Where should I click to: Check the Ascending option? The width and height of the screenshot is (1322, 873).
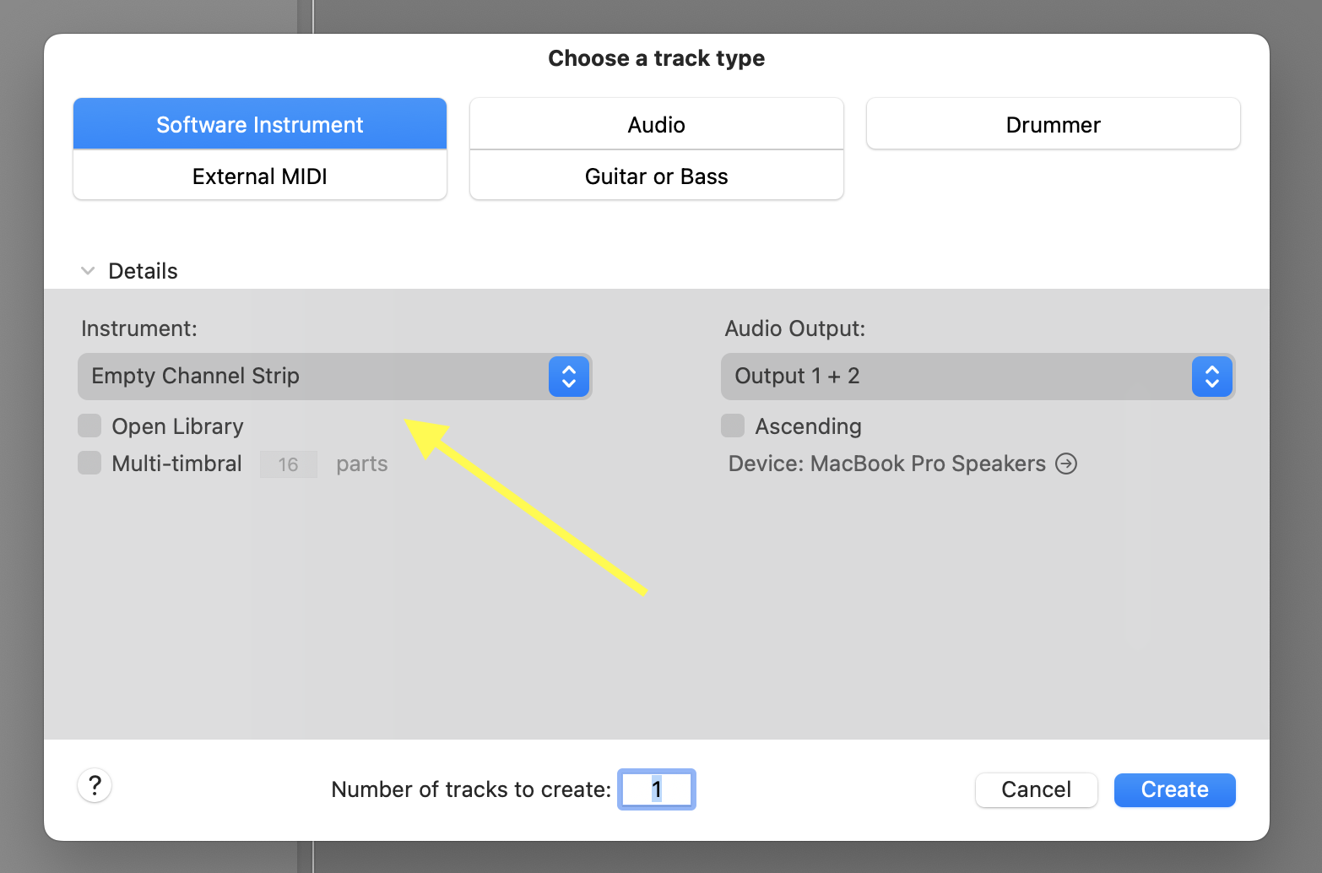pyautogui.click(x=733, y=426)
